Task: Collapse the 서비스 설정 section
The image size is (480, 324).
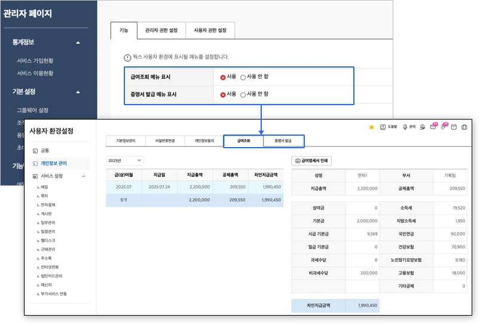Action: click(x=83, y=176)
